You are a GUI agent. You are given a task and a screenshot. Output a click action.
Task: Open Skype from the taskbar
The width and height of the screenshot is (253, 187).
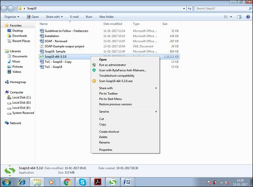83,182
